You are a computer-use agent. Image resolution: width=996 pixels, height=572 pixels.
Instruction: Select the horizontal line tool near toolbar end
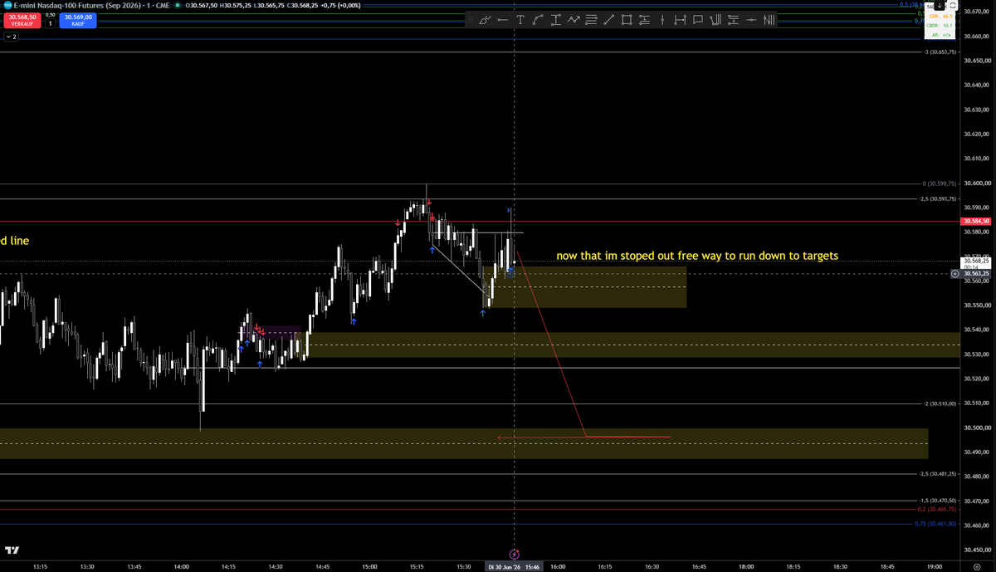751,20
